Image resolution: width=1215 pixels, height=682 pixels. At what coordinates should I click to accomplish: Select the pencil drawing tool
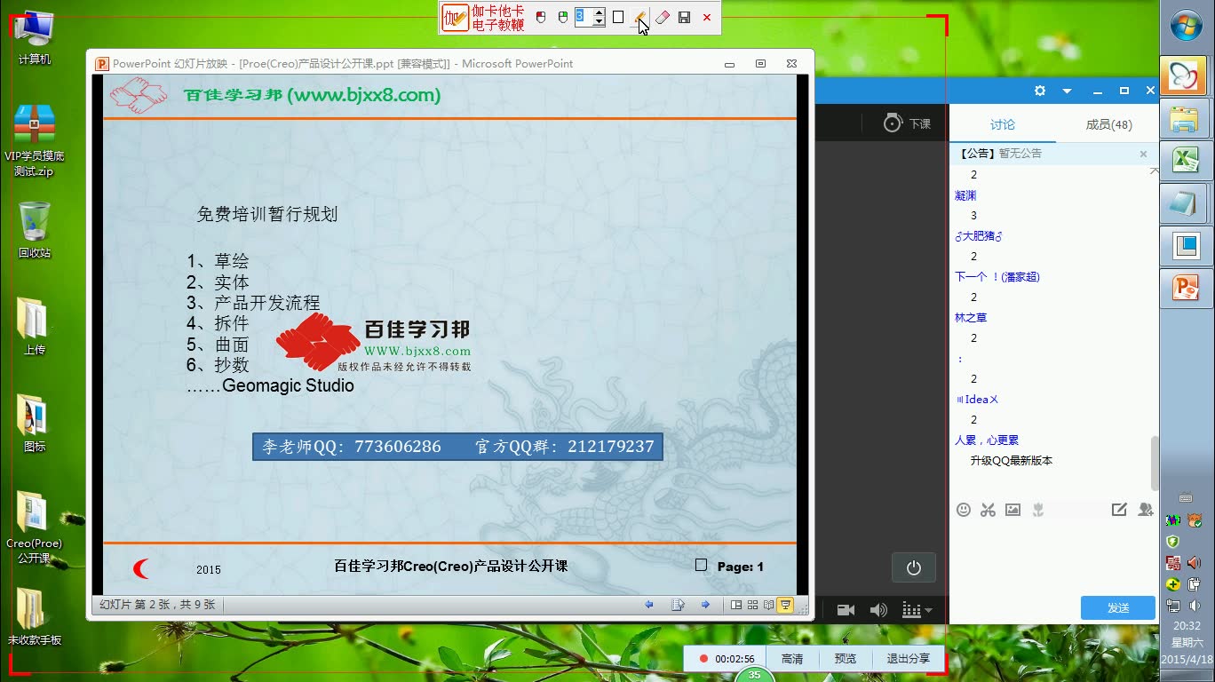coord(639,18)
